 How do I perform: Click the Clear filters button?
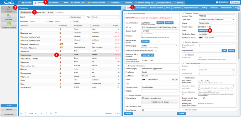click(x=76, y=22)
